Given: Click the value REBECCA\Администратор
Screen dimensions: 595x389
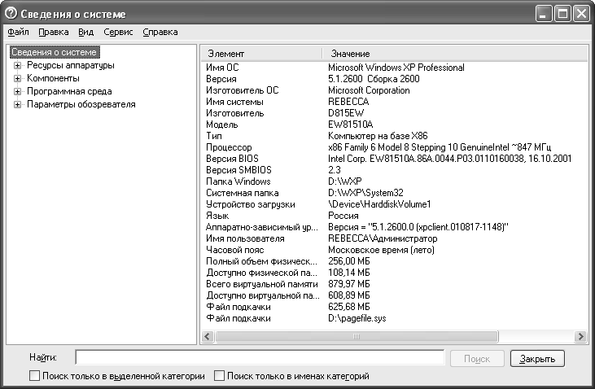Looking at the screenshot, I should point(383,238).
